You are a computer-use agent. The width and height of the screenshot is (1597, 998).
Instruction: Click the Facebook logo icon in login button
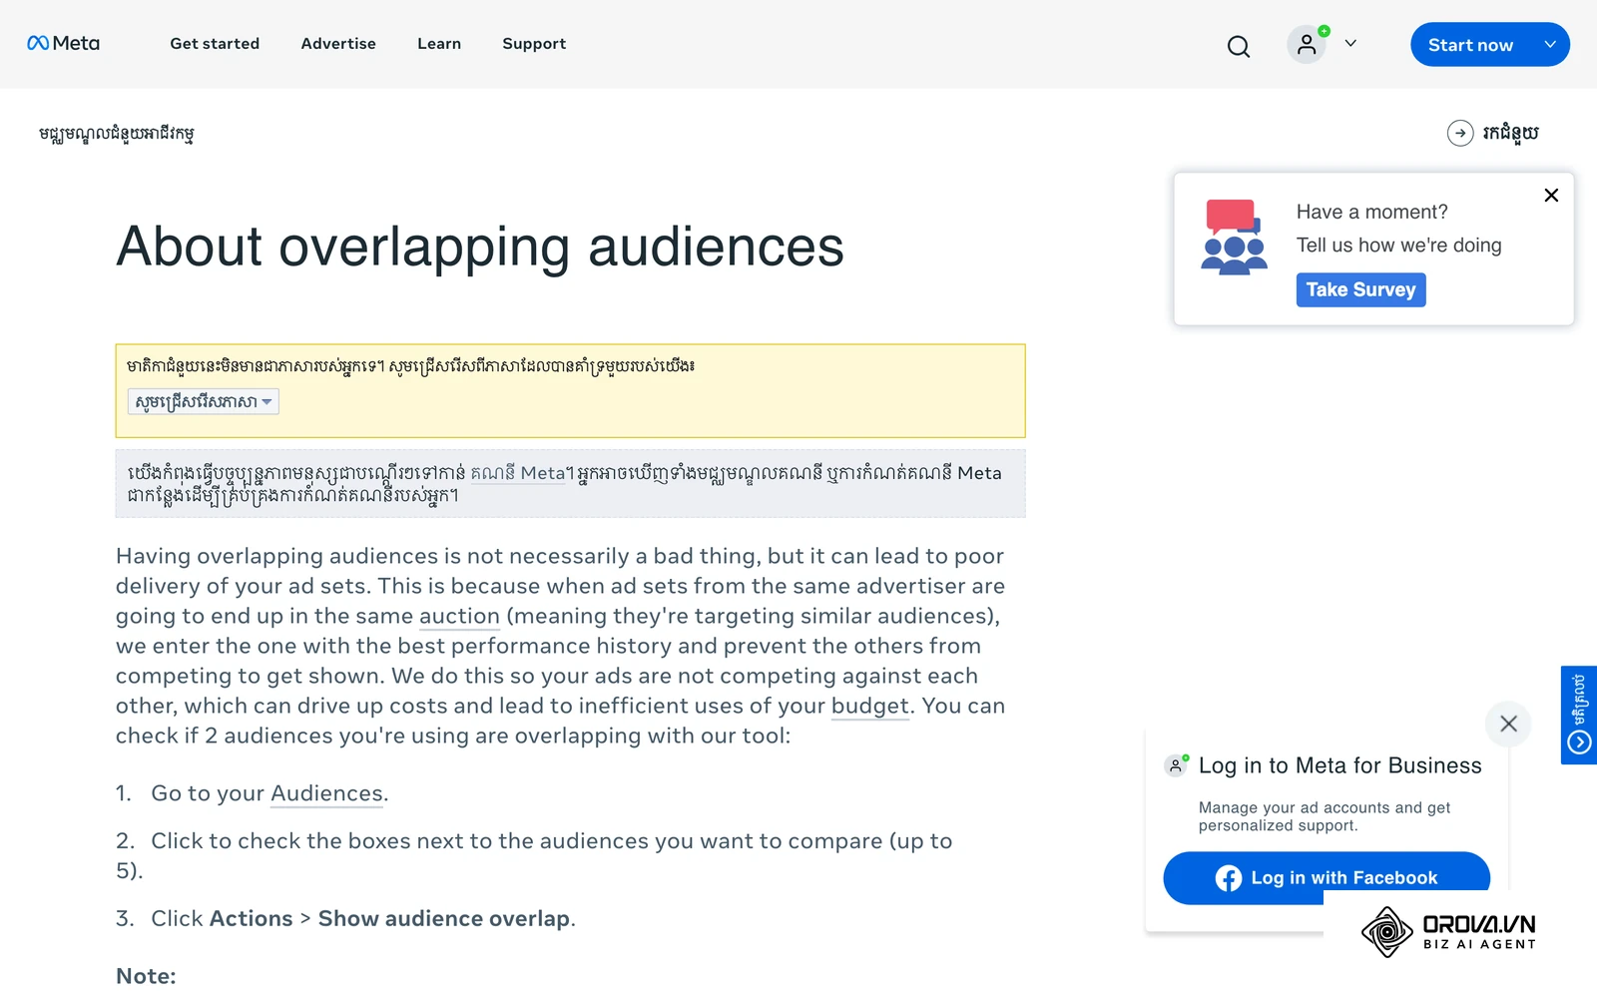pos(1229,878)
